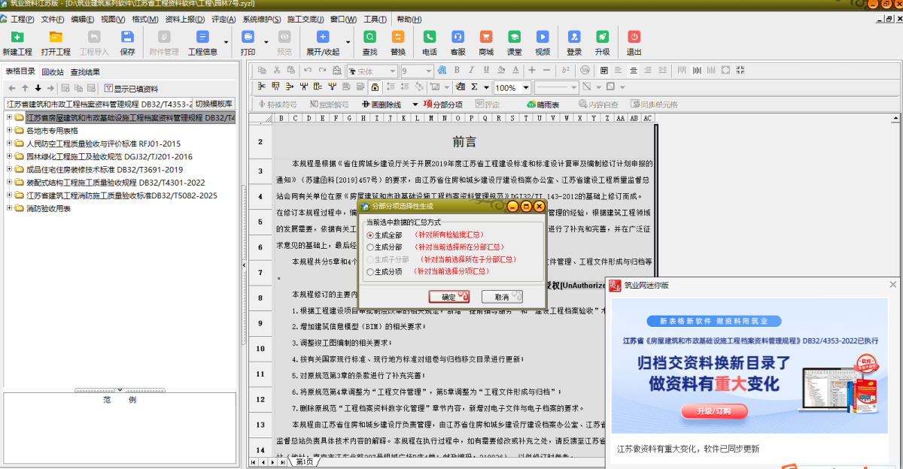Choose the 生成分部 radio option

(370, 247)
